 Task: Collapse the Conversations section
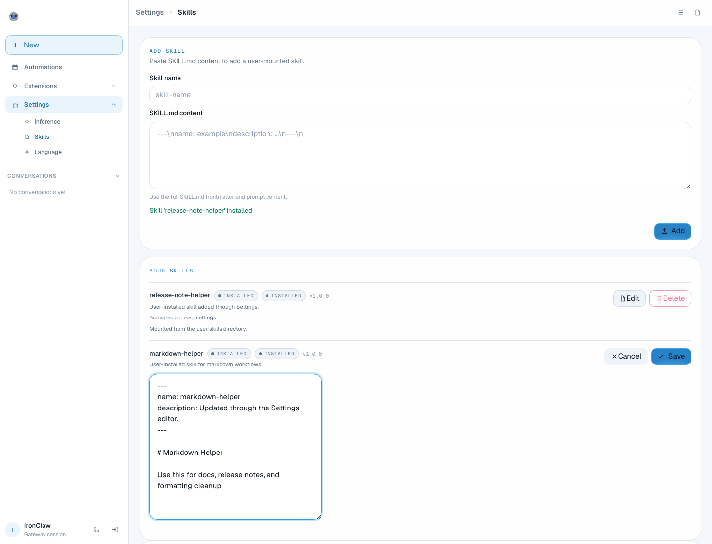(64, 176)
